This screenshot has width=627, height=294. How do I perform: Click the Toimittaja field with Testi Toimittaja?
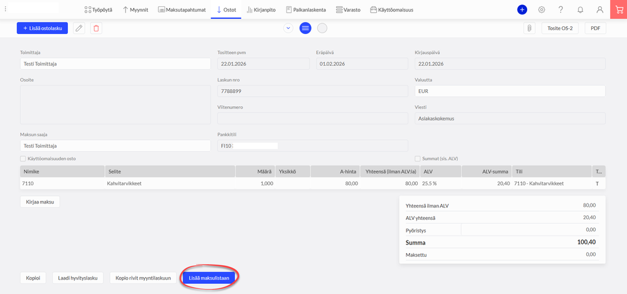coord(116,63)
